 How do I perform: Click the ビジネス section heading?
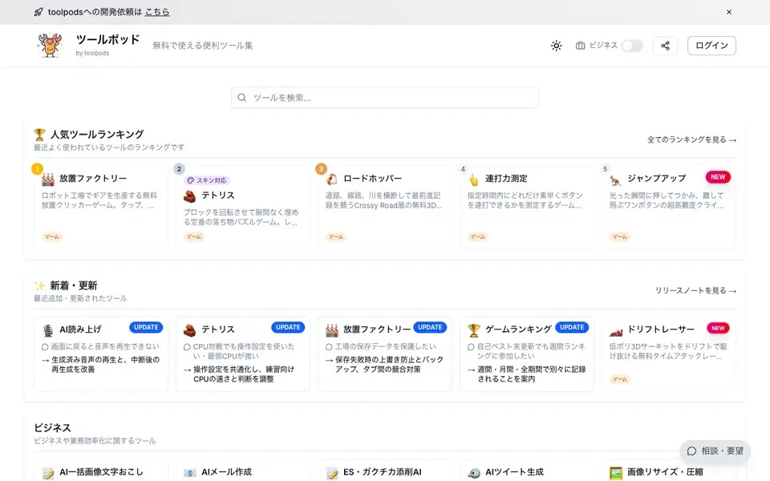point(53,427)
